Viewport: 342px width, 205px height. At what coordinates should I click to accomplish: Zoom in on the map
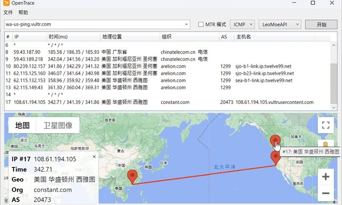point(325,176)
